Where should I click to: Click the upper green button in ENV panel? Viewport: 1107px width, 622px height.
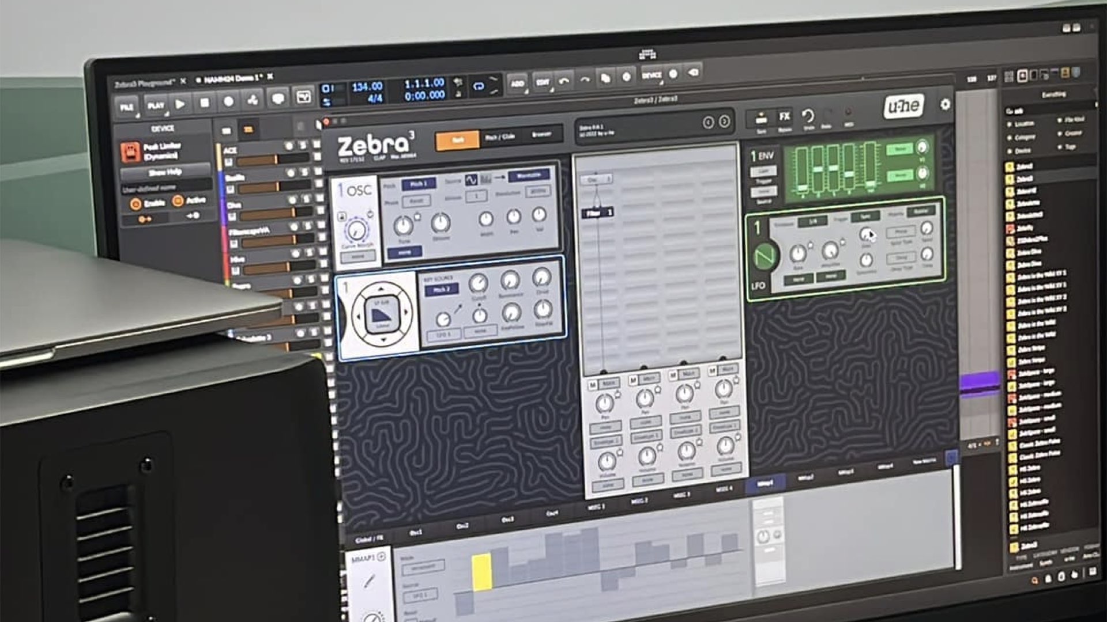tap(899, 150)
